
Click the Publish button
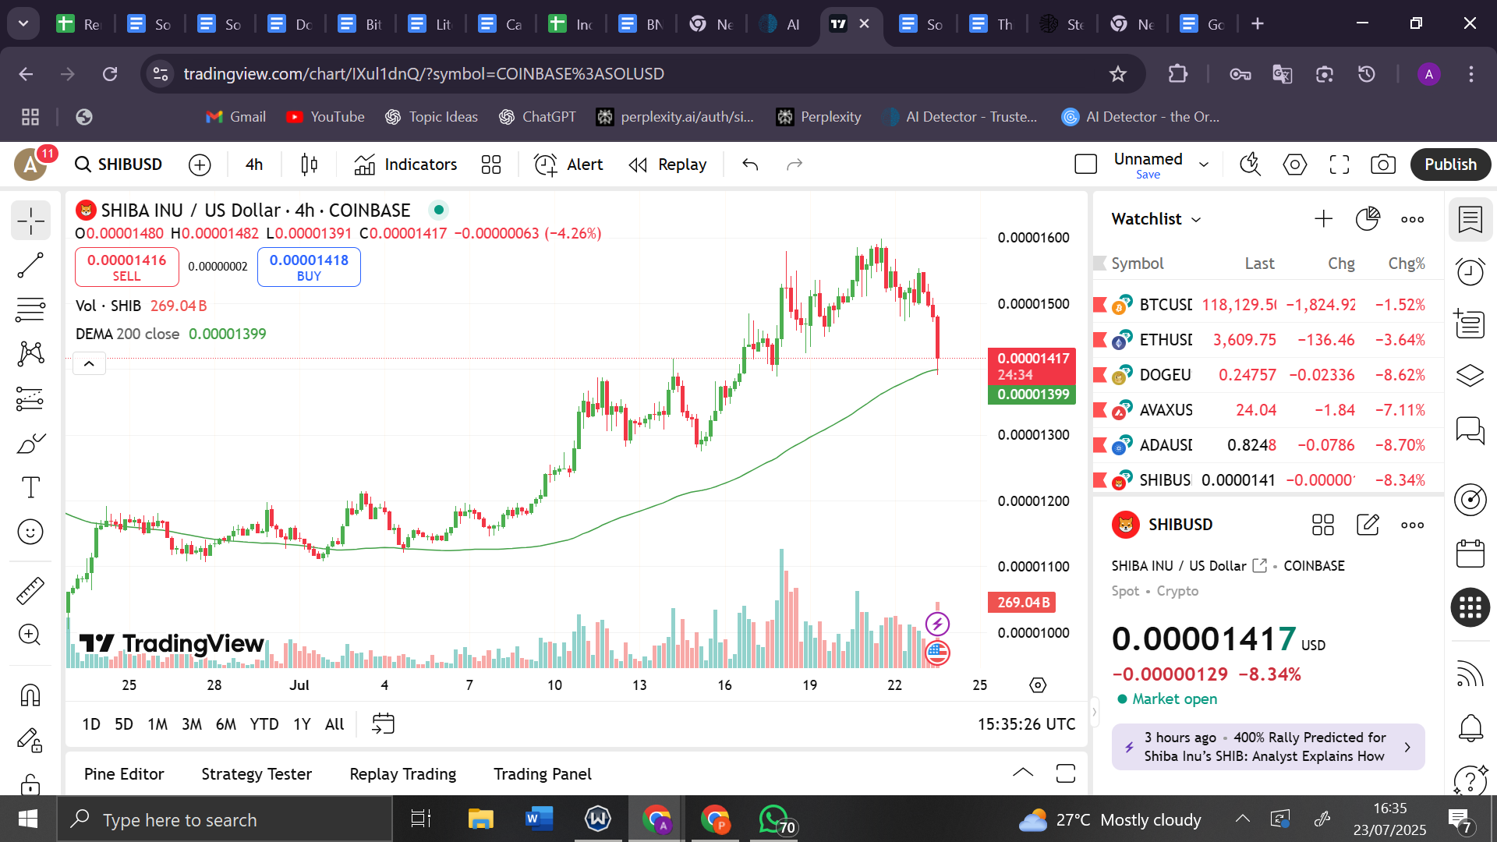[x=1450, y=165]
